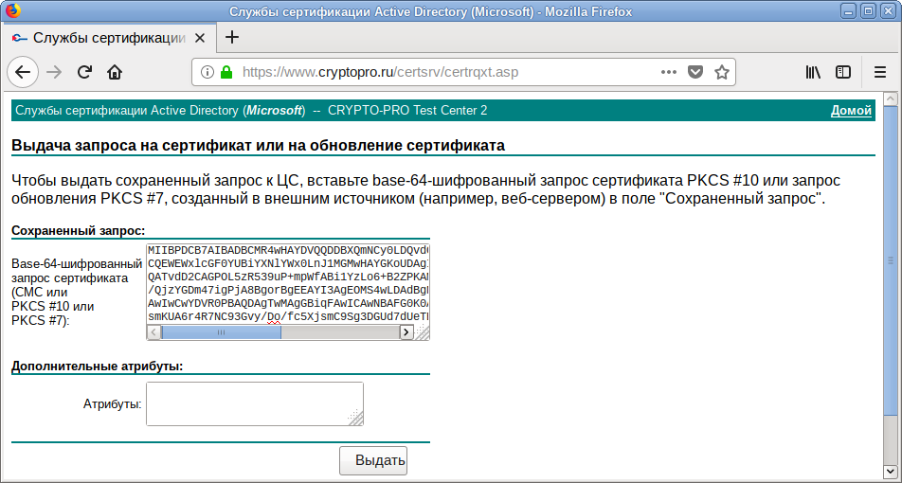Viewport: 902px width, 483px height.
Task: Click the Атрибуты: field label
Action: click(x=113, y=404)
